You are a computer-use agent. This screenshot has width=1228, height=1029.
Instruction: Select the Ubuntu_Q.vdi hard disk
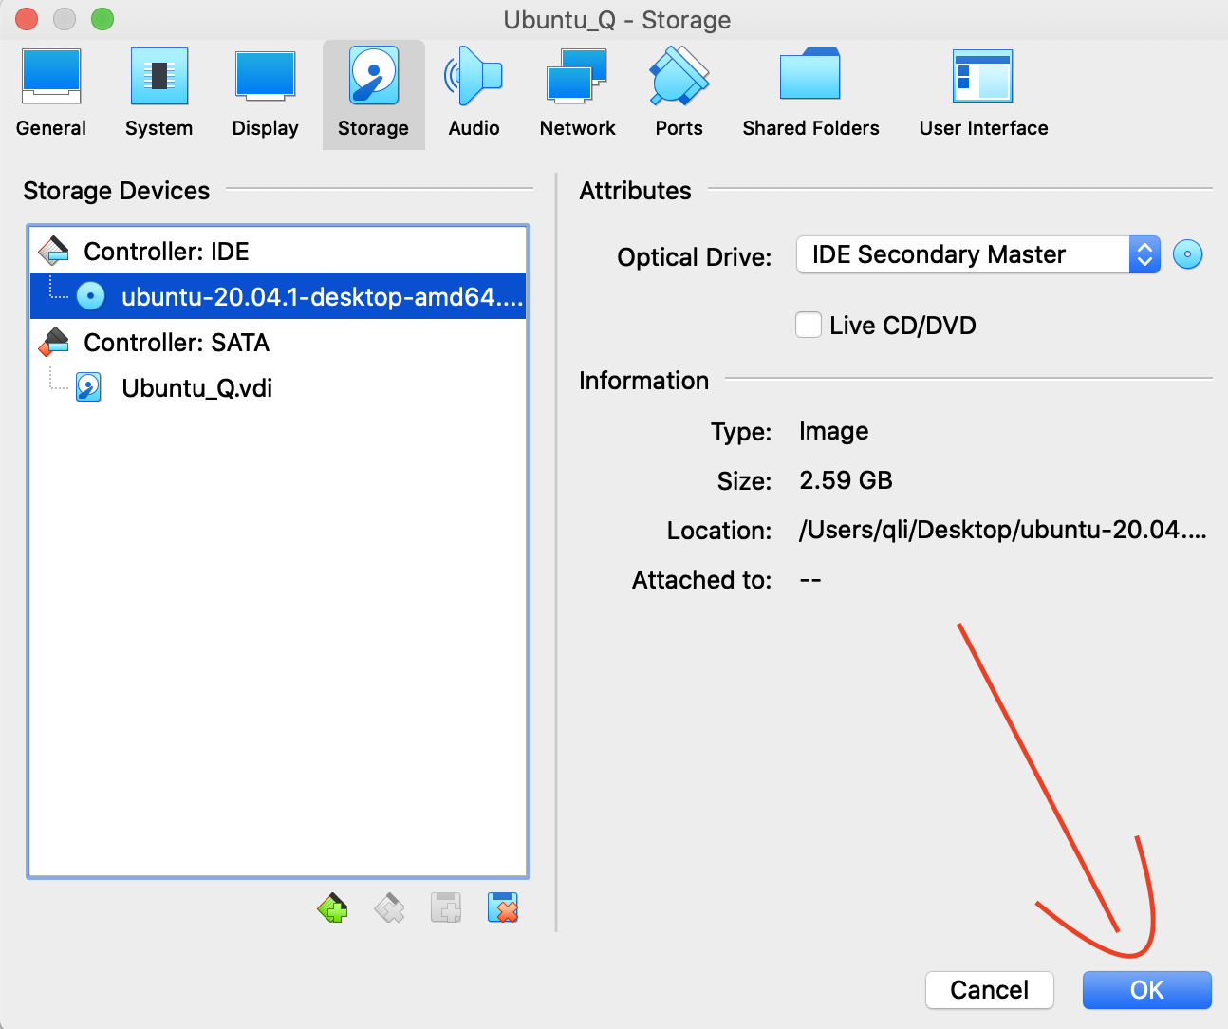196,388
